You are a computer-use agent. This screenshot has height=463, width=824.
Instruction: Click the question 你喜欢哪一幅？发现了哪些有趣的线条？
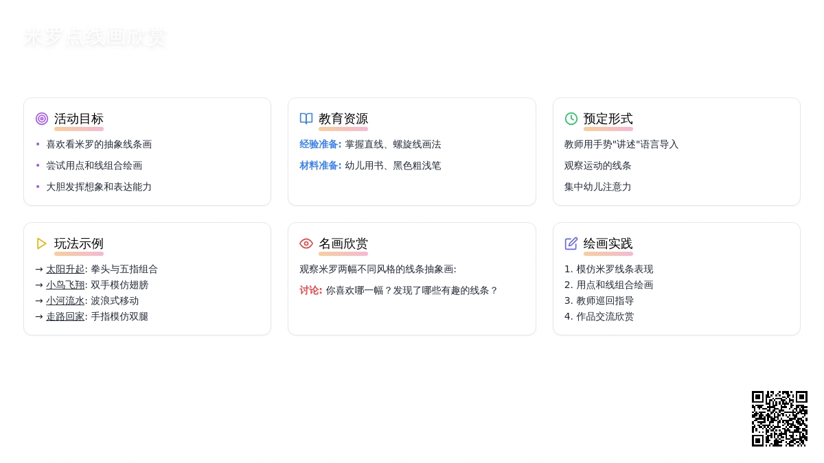pos(412,290)
